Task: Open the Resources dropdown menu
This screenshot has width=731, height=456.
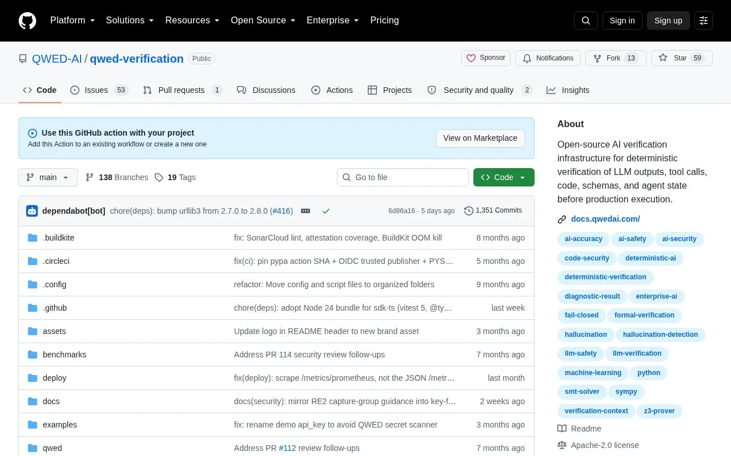Action: [192, 21]
